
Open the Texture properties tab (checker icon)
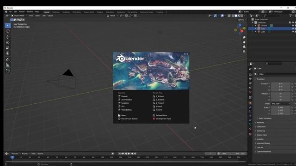pyautogui.click(x=250, y=134)
